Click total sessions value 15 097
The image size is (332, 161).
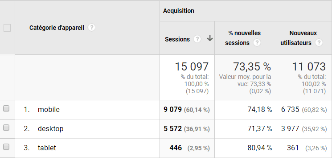pos(192,66)
